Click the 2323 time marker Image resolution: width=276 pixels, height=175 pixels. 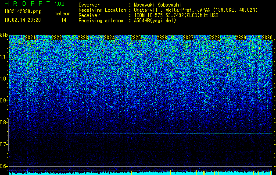tap(83, 38)
